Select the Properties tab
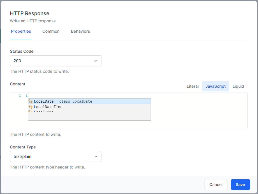 (21, 31)
